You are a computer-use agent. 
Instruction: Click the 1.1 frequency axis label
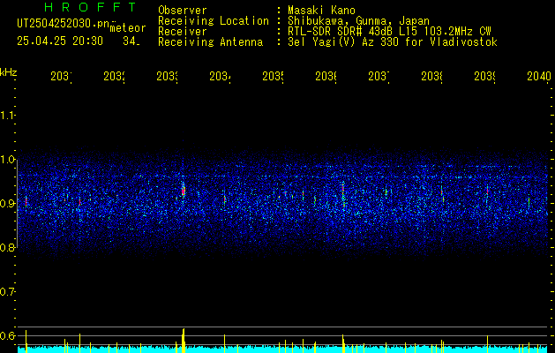8,116
